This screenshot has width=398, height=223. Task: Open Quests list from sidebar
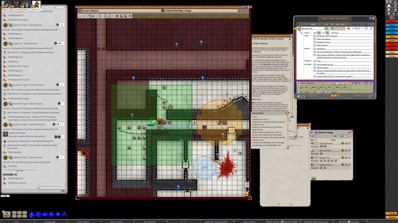click(392, 41)
